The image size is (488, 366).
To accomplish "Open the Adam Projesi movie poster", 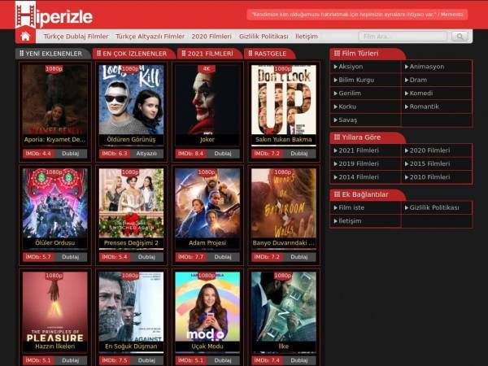I will (x=207, y=203).
